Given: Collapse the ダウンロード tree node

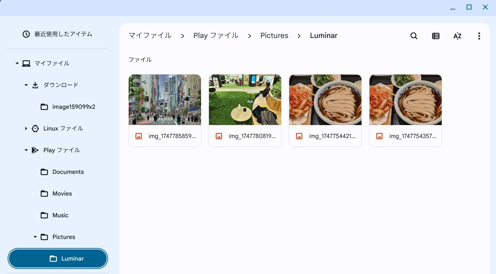Looking at the screenshot, I should click(26, 85).
